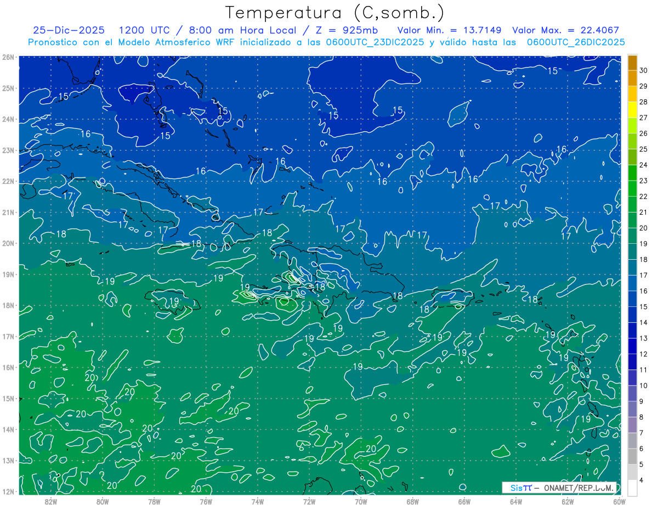
Task: Click color scale label '12'
Action: pos(644,354)
